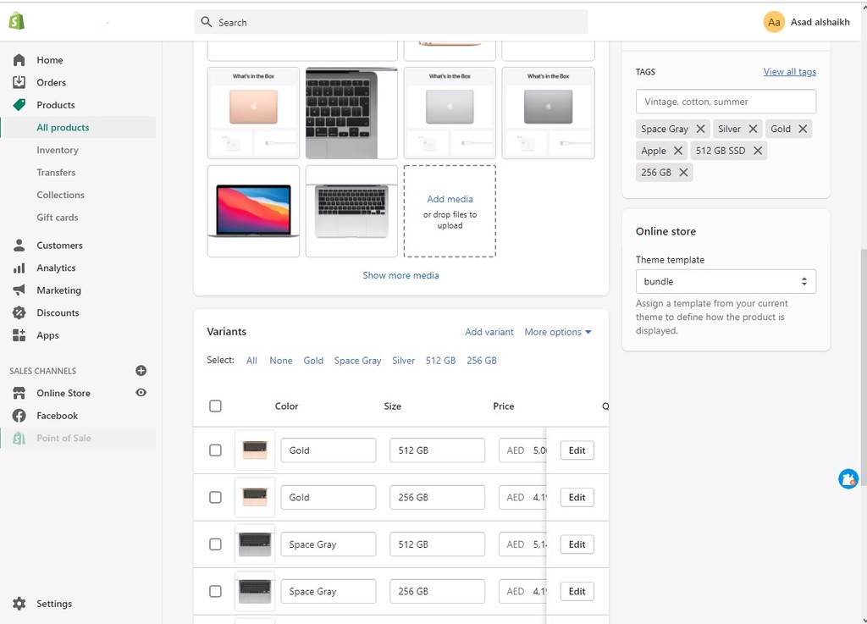Click the Point of Sale bag icon
This screenshot has width=867, height=624.
pyautogui.click(x=19, y=439)
